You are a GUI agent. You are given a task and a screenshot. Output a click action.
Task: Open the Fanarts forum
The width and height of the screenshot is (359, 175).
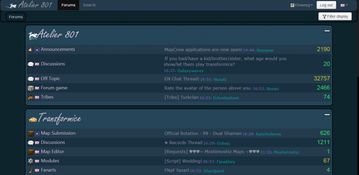[48, 170]
